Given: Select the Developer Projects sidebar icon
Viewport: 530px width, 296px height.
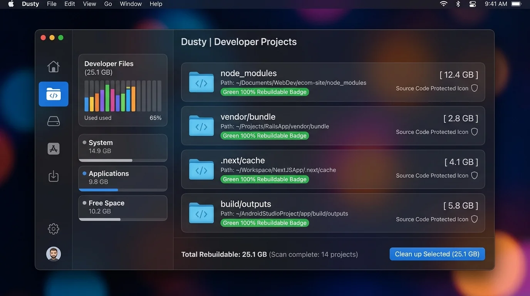Looking at the screenshot, I should 54,94.
